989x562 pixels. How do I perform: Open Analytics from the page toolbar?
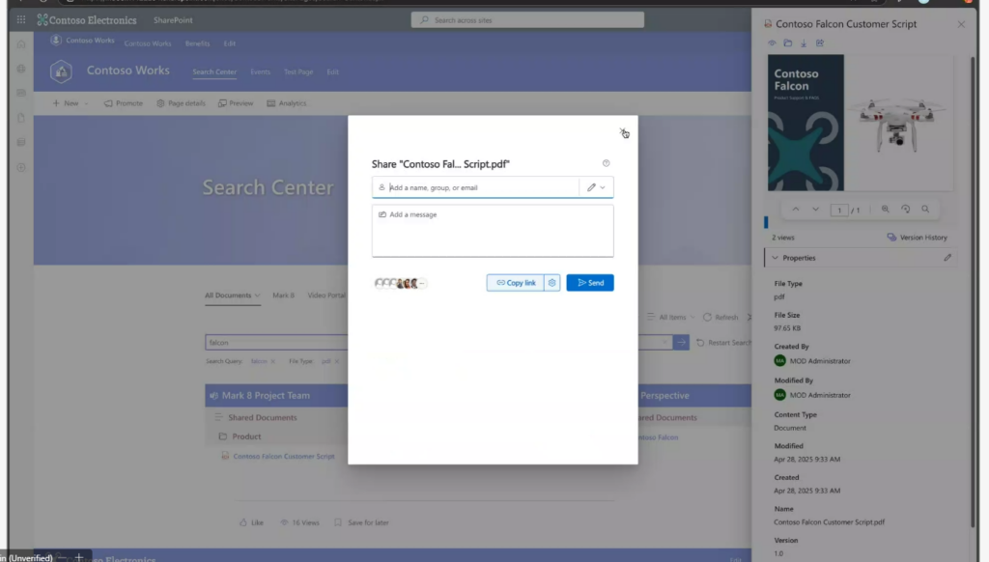pos(286,103)
